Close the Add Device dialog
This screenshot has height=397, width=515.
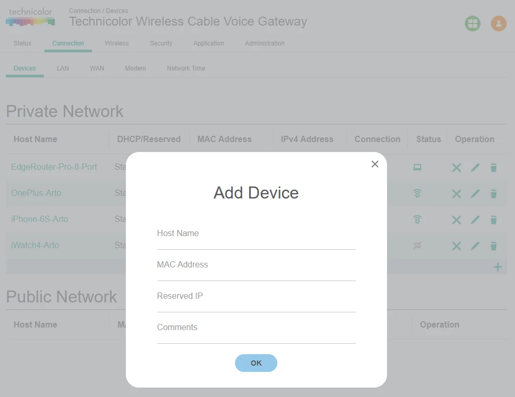[374, 164]
